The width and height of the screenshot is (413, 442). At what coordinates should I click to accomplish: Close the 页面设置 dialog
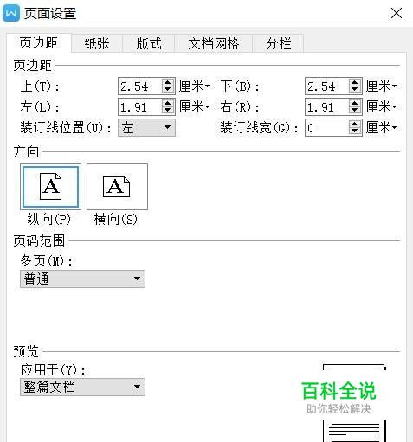click(x=397, y=13)
